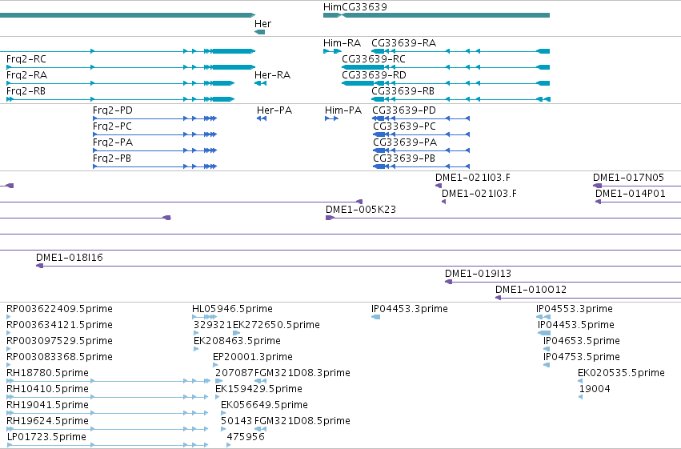Click the CG33639-PB protein label
Image resolution: width=681 pixels, height=449 pixels.
(x=404, y=158)
